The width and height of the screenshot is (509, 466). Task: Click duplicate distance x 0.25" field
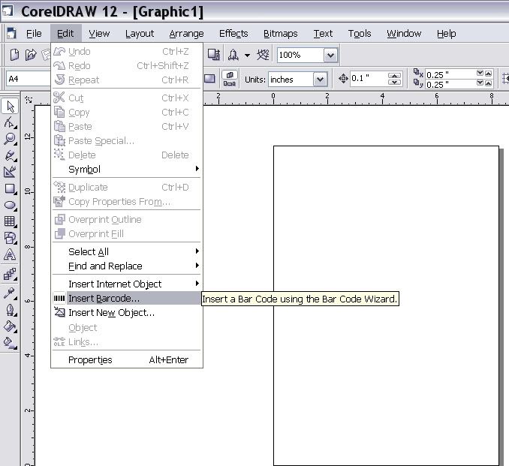[x=450, y=74]
